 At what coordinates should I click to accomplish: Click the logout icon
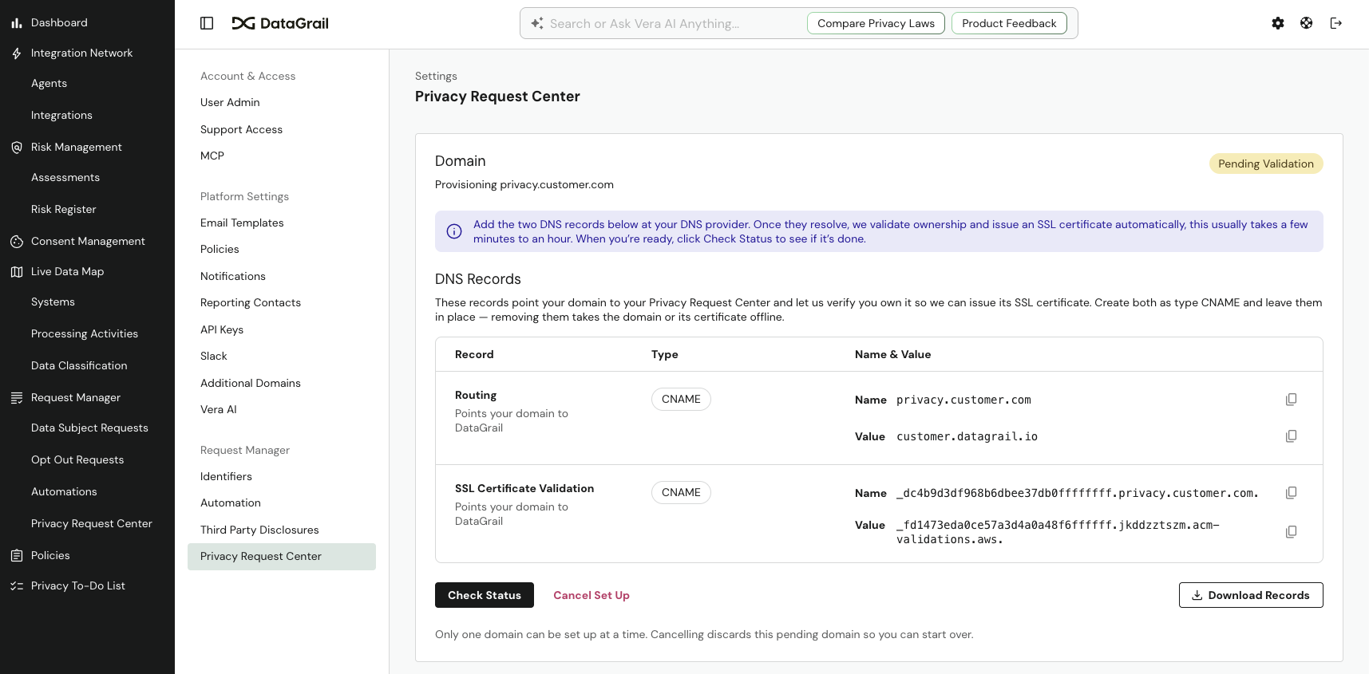point(1336,23)
